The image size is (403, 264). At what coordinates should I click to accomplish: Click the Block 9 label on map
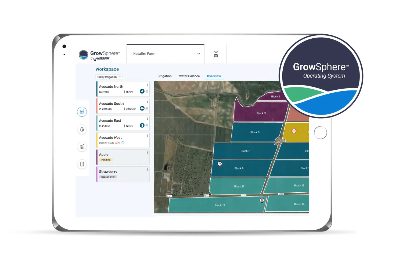click(239, 168)
